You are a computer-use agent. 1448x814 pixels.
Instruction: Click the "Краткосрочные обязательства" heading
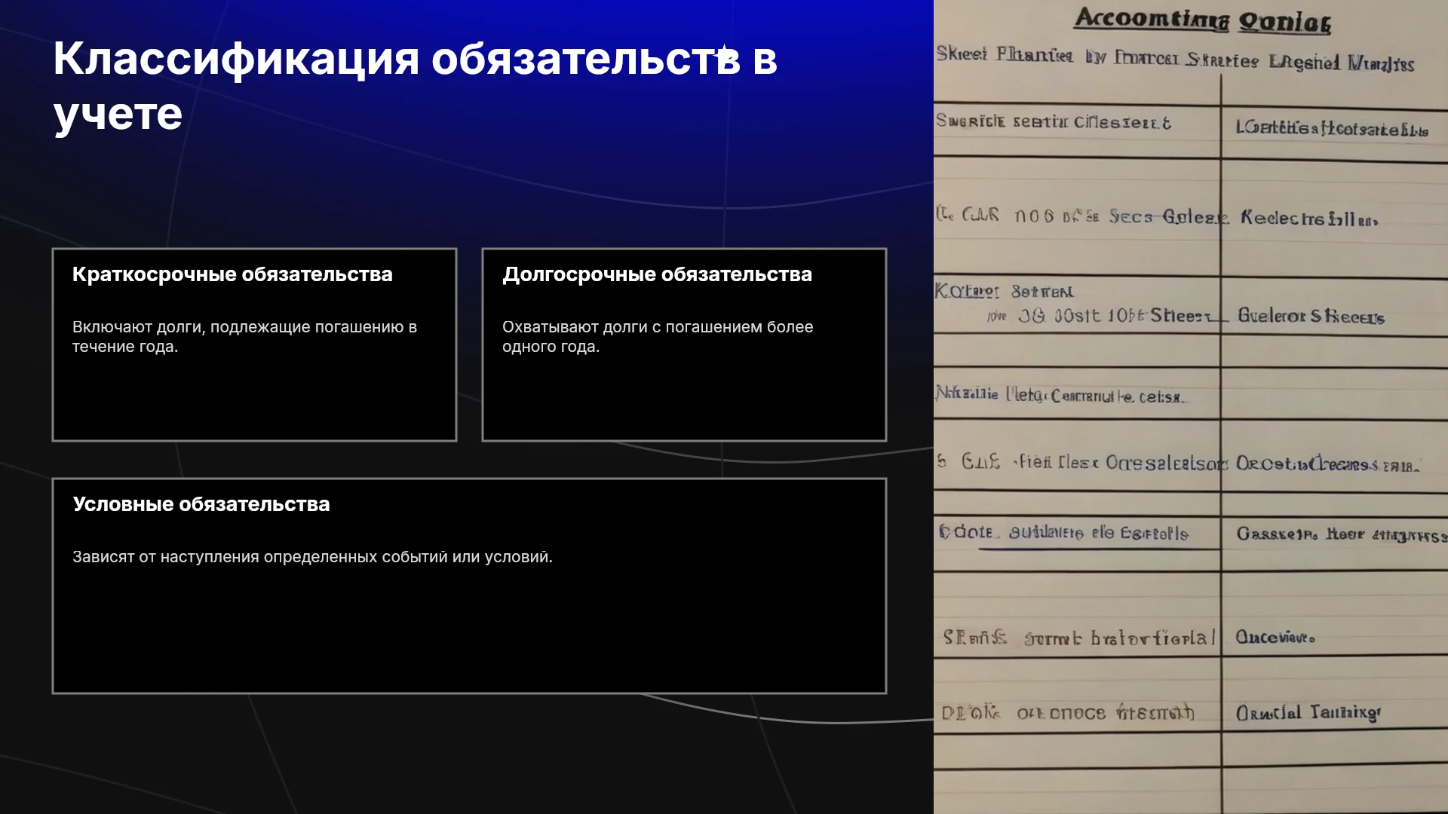232,274
